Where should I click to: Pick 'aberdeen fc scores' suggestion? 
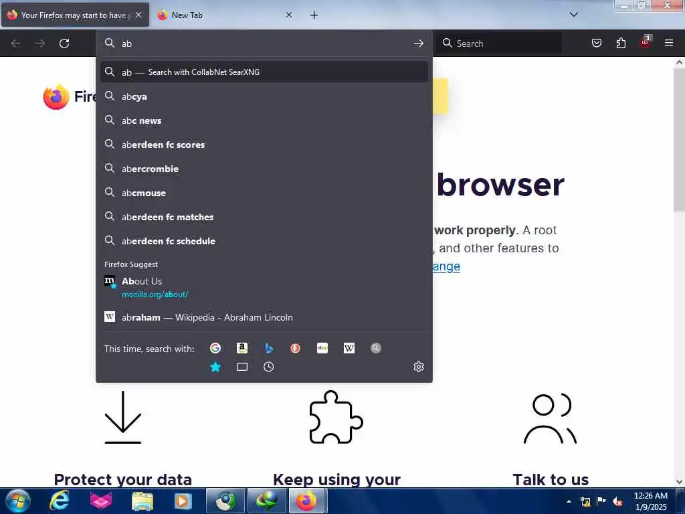(x=264, y=145)
